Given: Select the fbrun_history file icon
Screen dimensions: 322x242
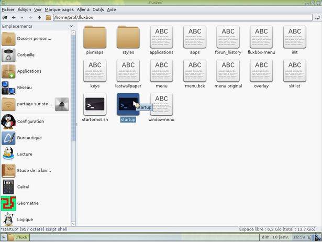Looking at the screenshot, I should [228, 37].
